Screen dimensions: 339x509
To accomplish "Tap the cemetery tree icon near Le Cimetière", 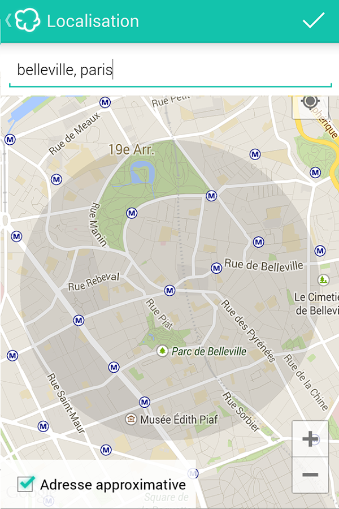I will click(323, 279).
